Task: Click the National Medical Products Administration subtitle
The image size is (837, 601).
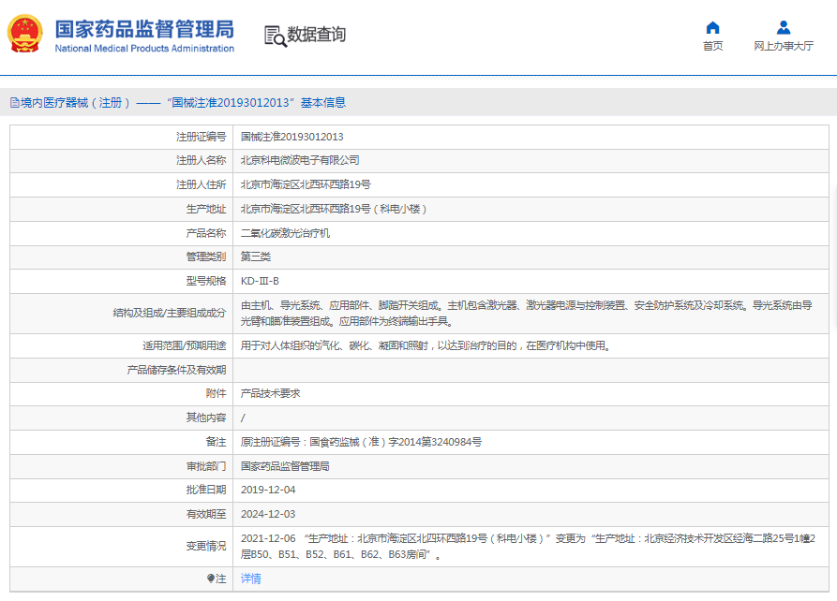Action: pos(144,49)
